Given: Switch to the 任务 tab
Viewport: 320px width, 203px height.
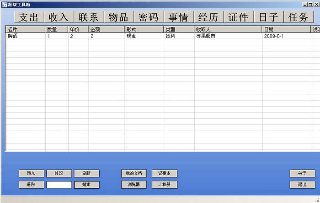Looking at the screenshot, I should [x=299, y=17].
